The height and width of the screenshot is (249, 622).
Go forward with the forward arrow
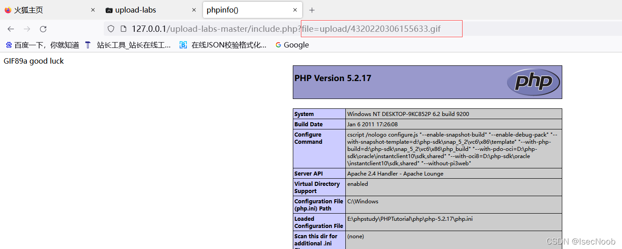coord(27,29)
